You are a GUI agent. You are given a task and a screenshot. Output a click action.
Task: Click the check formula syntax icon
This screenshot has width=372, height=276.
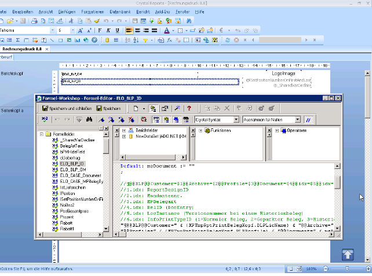(45, 119)
